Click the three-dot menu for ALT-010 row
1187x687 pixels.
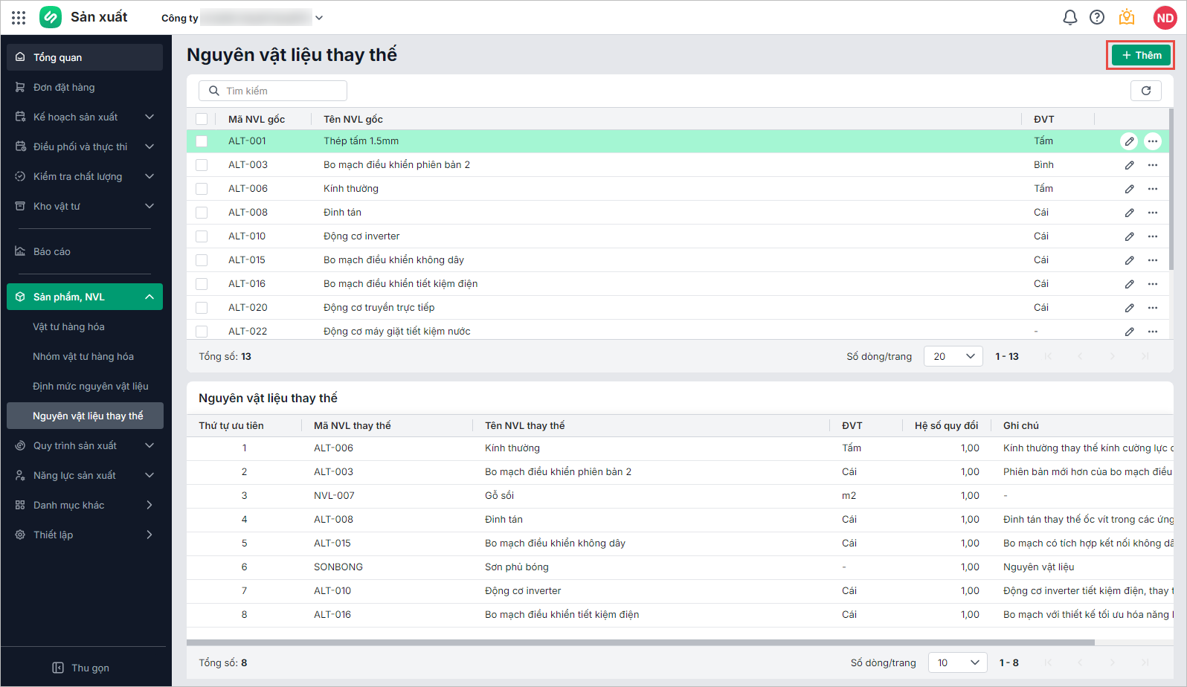[1153, 236]
